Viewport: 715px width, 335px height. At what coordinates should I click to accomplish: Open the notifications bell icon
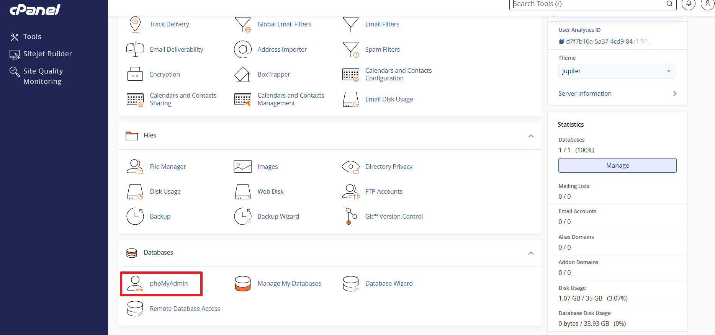pyautogui.click(x=689, y=4)
